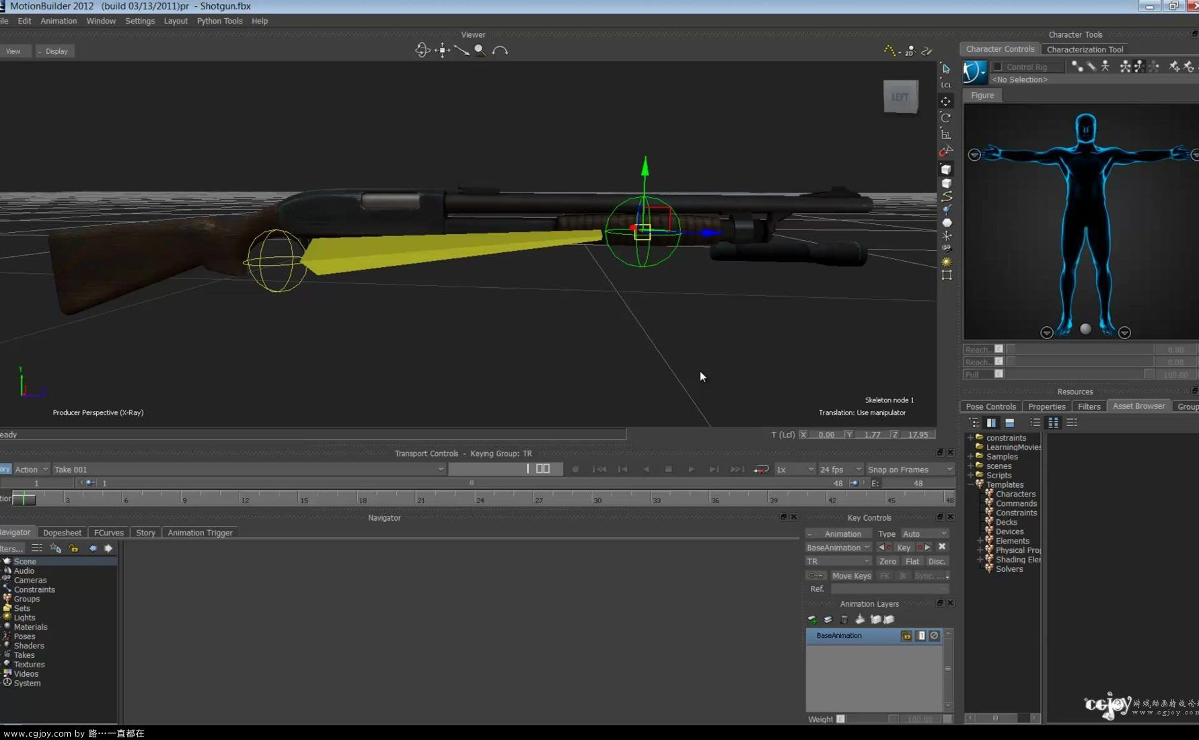Expand the Samples folder in Asset Browser
The height and width of the screenshot is (740, 1199).
[x=971, y=457]
